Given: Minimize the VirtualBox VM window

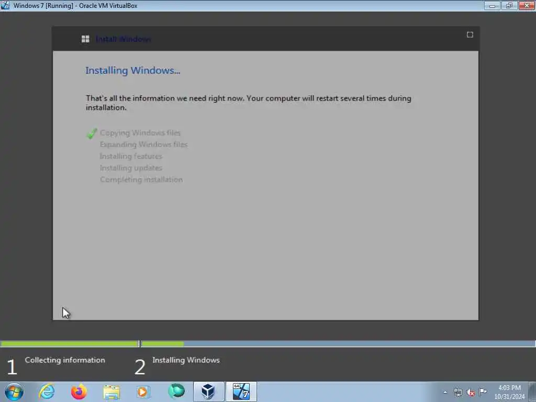Looking at the screenshot, I should coord(492,5).
